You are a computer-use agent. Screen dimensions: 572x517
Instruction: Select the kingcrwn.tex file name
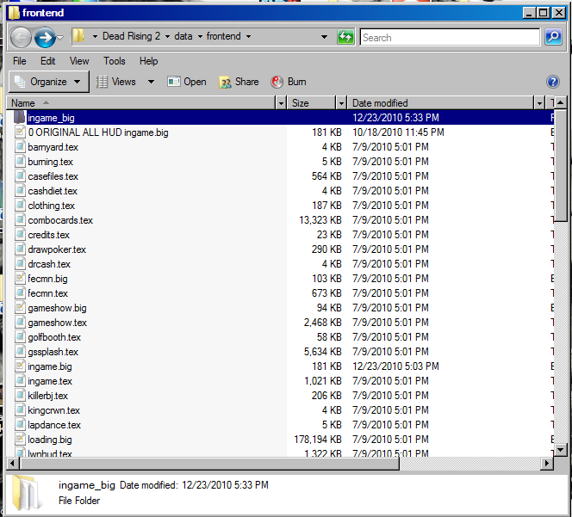(x=53, y=410)
